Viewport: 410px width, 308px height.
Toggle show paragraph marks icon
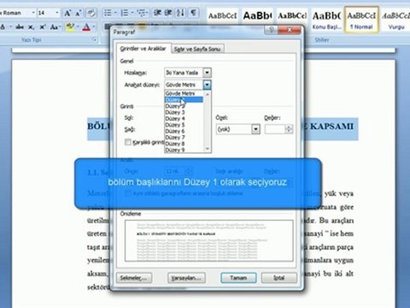tap(193, 13)
